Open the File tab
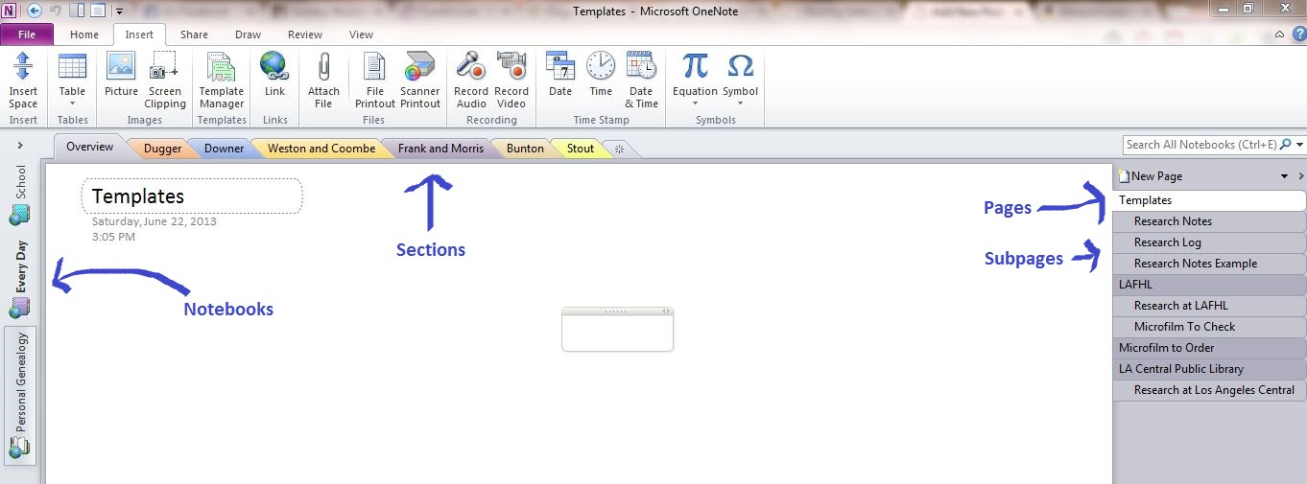The width and height of the screenshot is (1307, 484). (x=27, y=35)
